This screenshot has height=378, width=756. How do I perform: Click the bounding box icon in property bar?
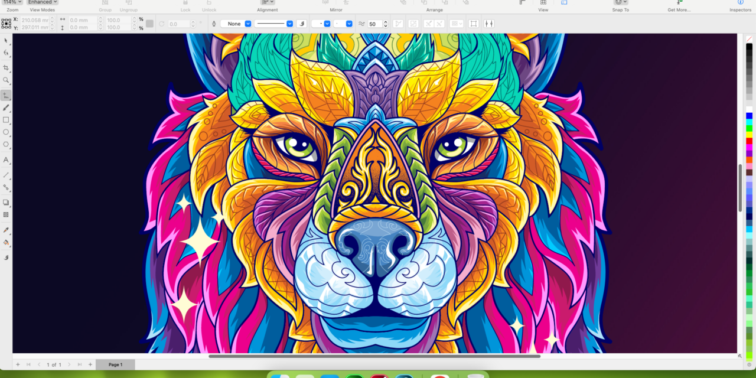click(473, 24)
